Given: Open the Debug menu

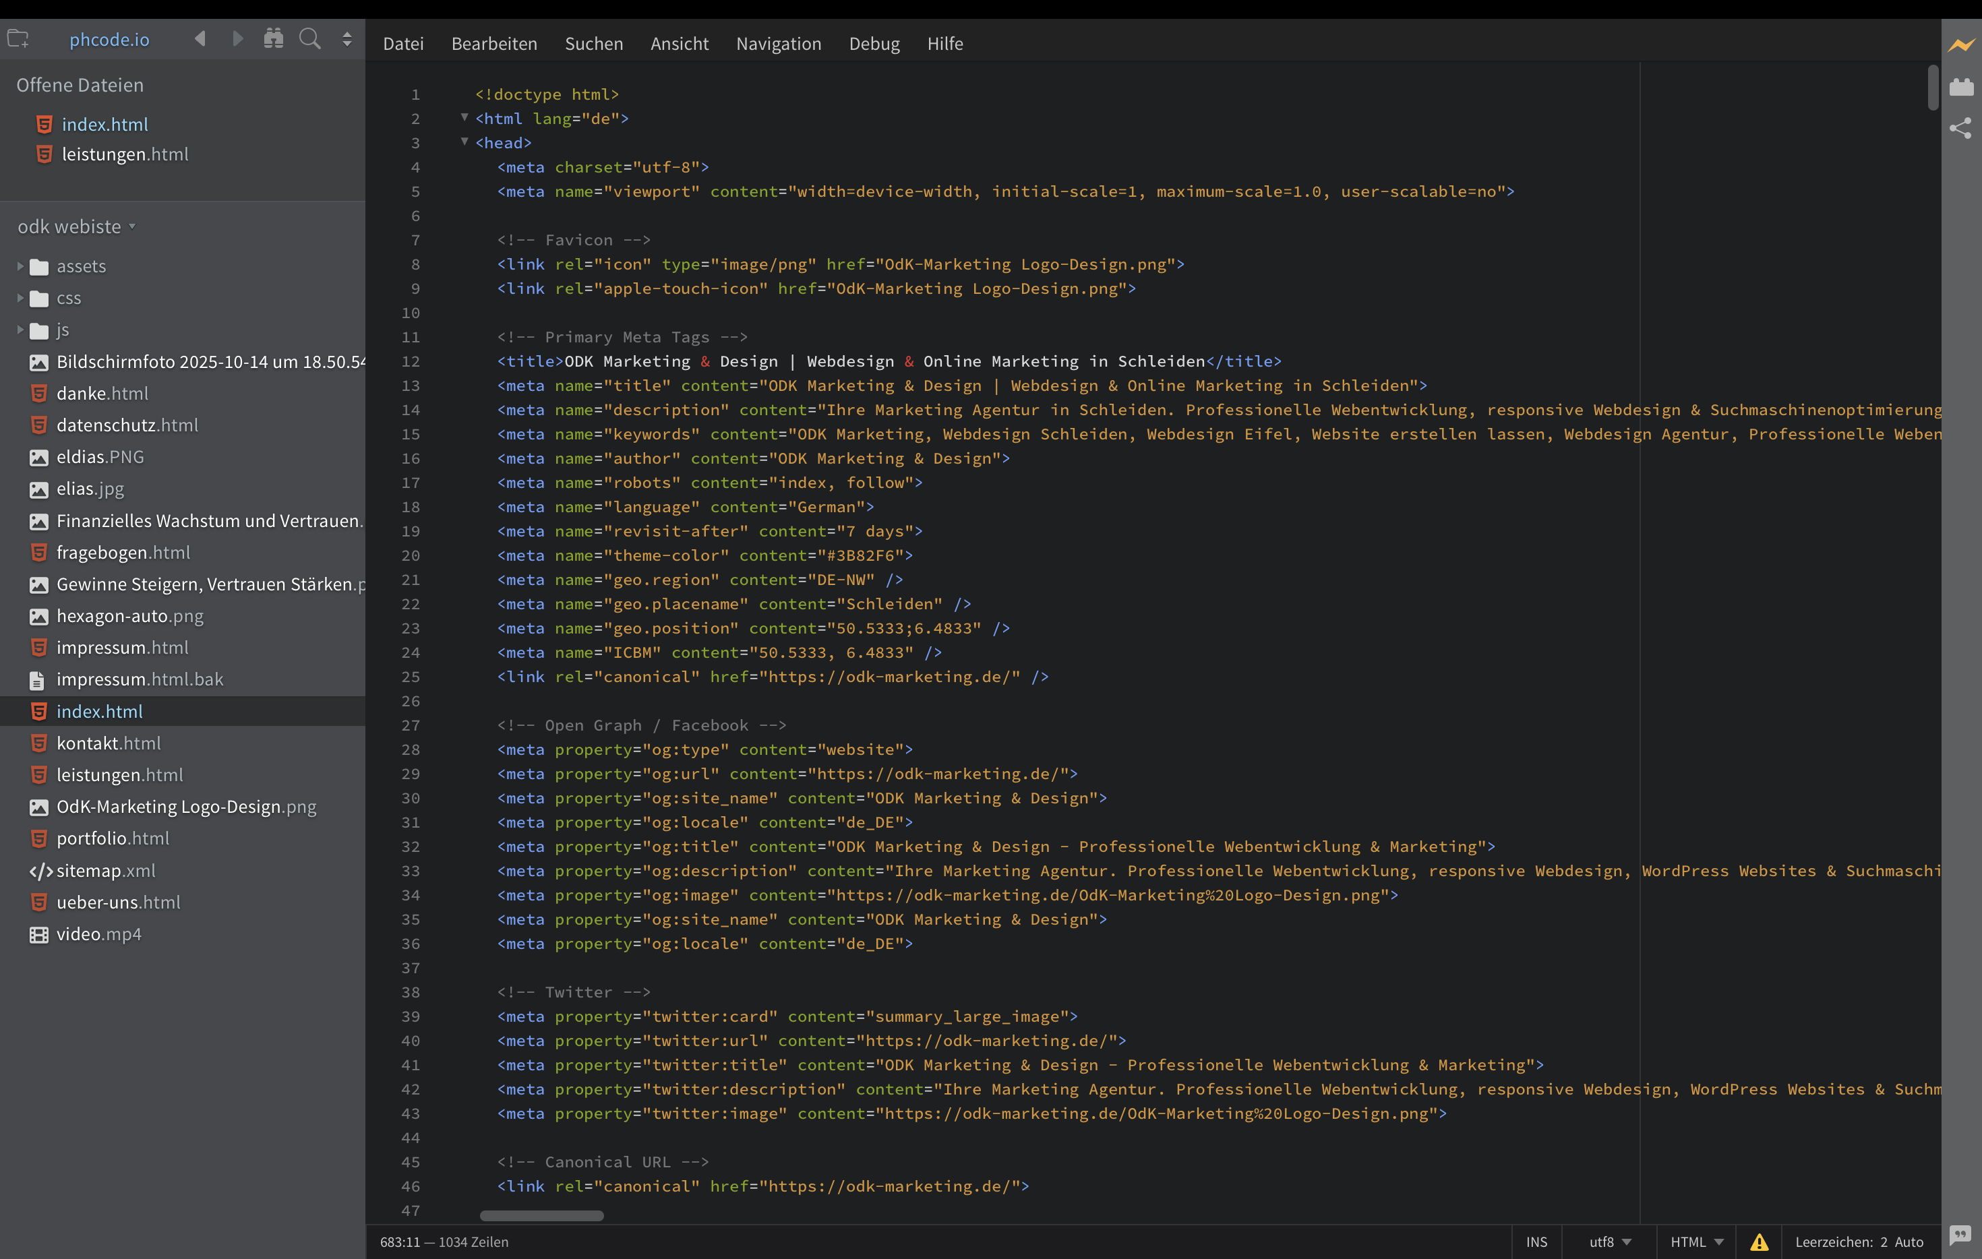Looking at the screenshot, I should 874,44.
